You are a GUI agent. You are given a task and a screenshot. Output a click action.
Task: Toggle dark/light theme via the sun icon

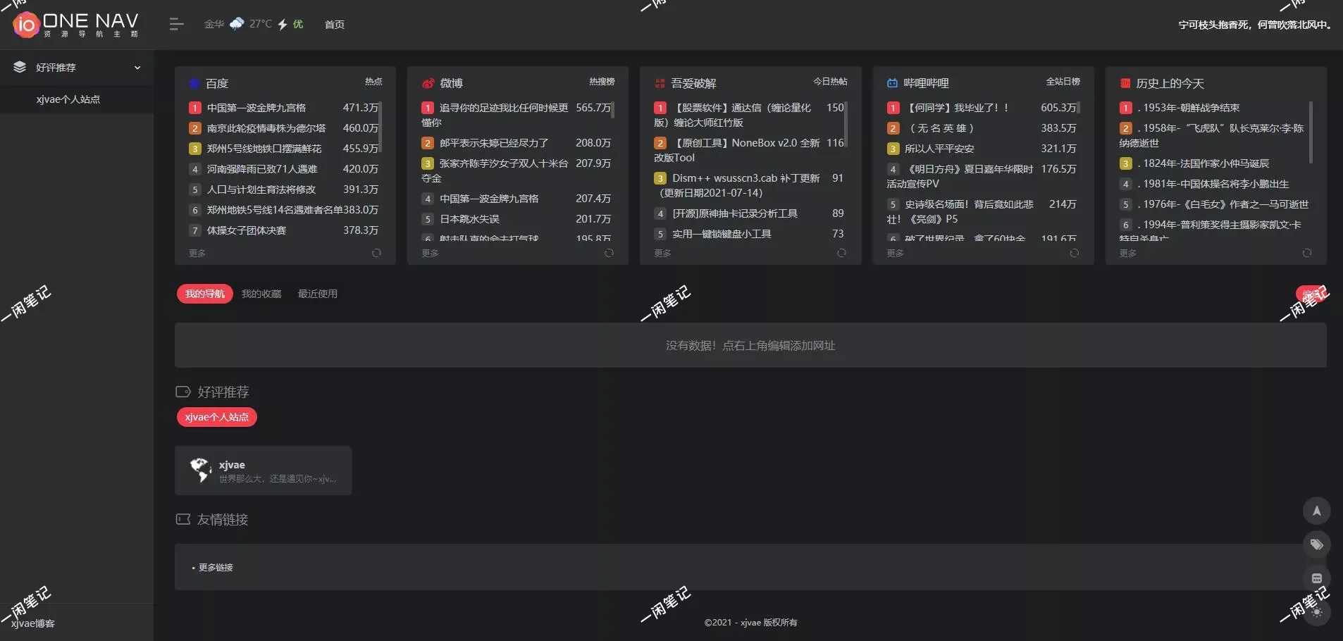1316,611
